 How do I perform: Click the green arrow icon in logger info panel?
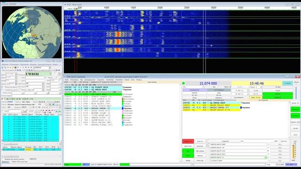(x=60, y=111)
